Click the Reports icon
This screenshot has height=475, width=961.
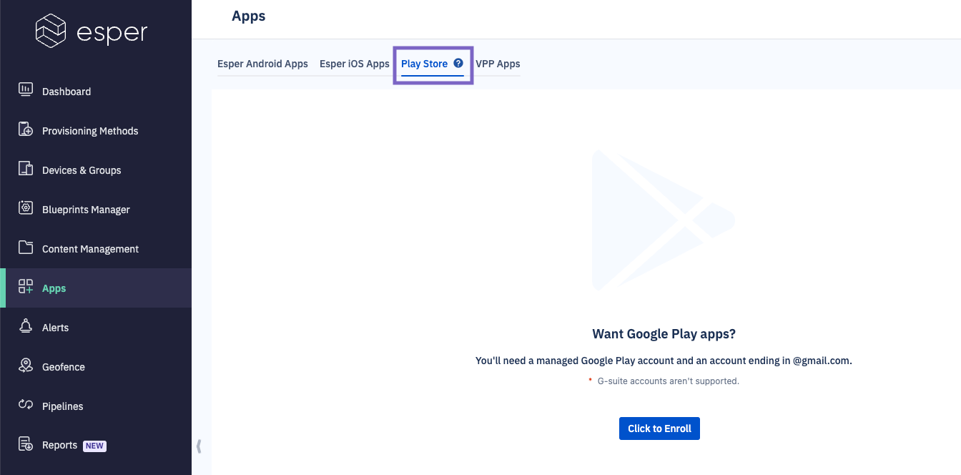26,444
